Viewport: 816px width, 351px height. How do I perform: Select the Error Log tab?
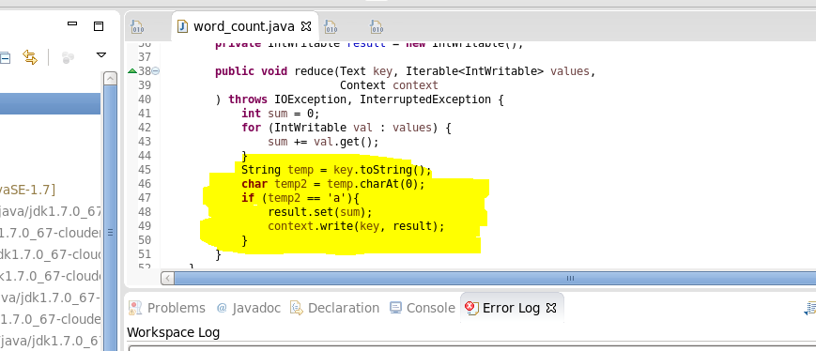pyautogui.click(x=511, y=308)
